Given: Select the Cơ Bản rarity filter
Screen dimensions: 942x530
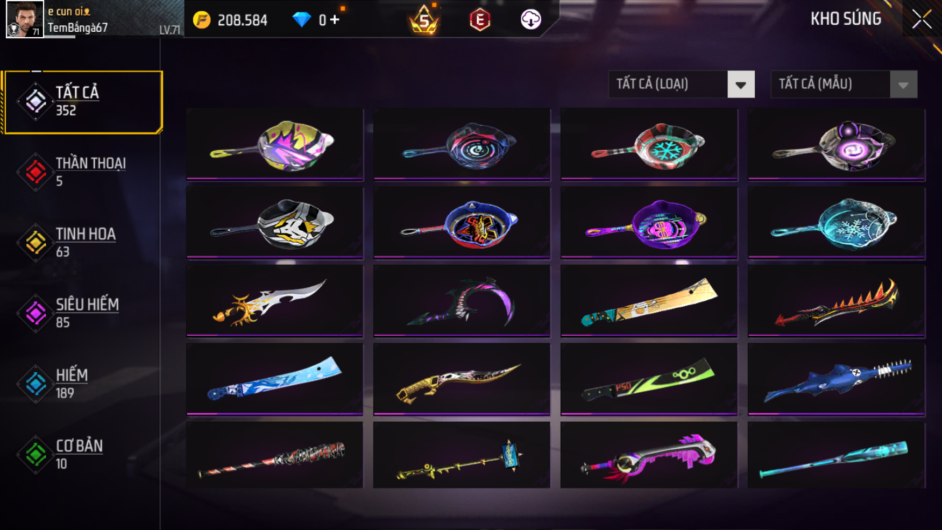Looking at the screenshot, I should click(x=81, y=455).
